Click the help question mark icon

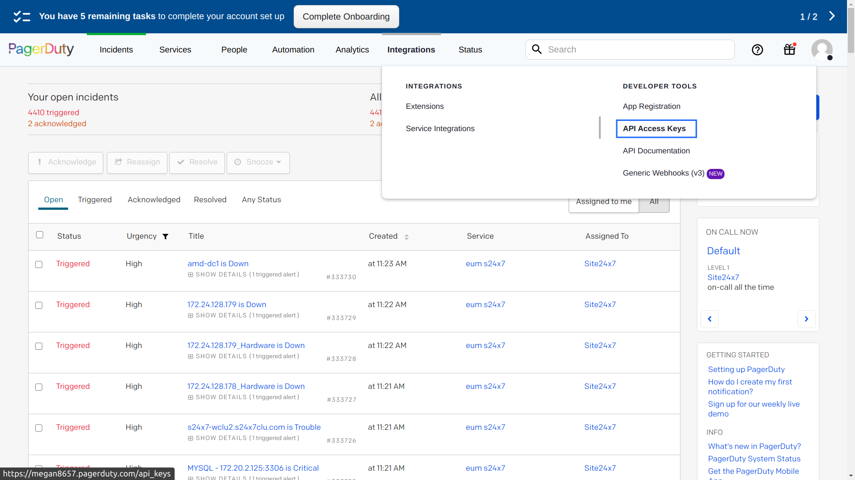[x=757, y=49]
